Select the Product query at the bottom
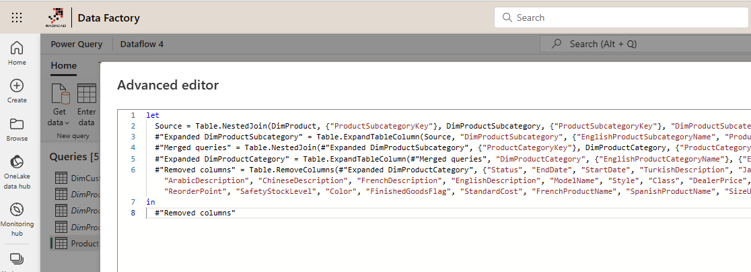 (x=75, y=243)
